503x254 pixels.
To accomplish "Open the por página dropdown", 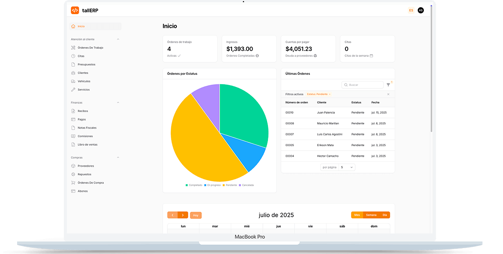I will pos(347,167).
